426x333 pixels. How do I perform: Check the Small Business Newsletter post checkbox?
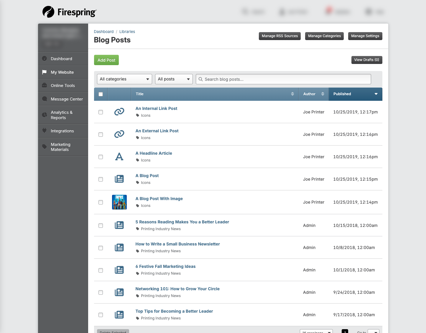click(101, 248)
